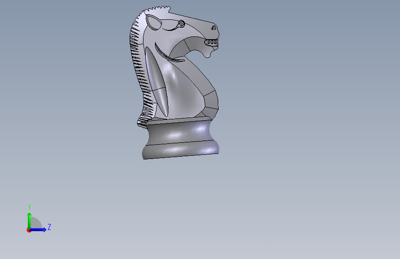400x259 pixels.
Task: Select the elongated oval groove on the knight's neck
Action: 156,81
